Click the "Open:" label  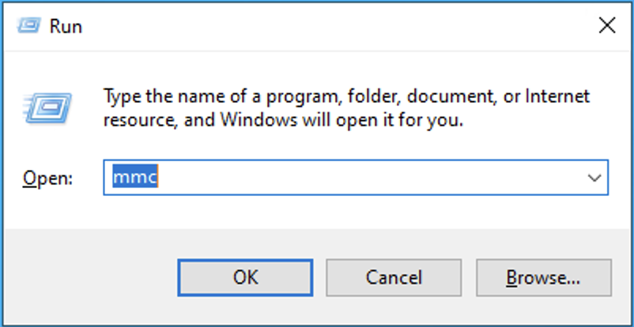point(47,179)
